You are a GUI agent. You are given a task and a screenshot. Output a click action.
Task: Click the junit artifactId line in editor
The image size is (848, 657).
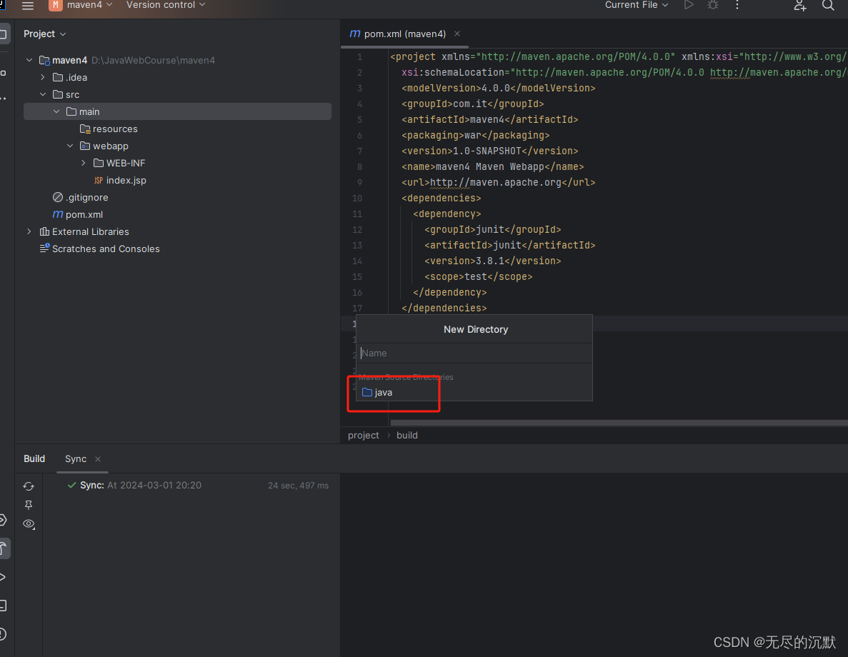tap(509, 245)
